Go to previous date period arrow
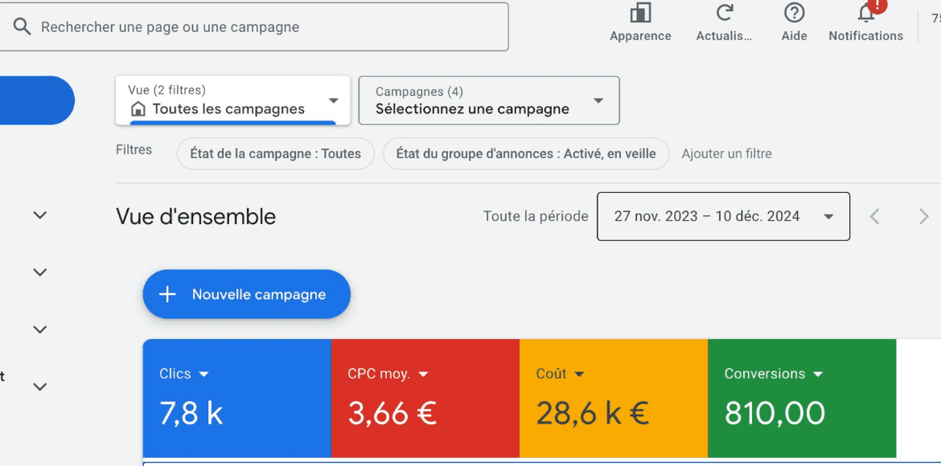941x466 pixels. pos(874,216)
